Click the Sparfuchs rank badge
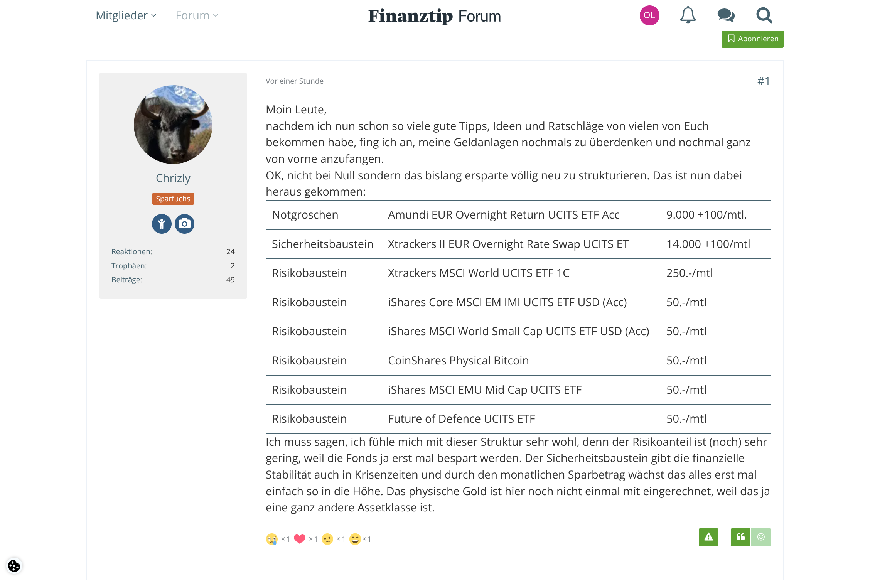This screenshot has height=580, width=870. click(x=173, y=199)
